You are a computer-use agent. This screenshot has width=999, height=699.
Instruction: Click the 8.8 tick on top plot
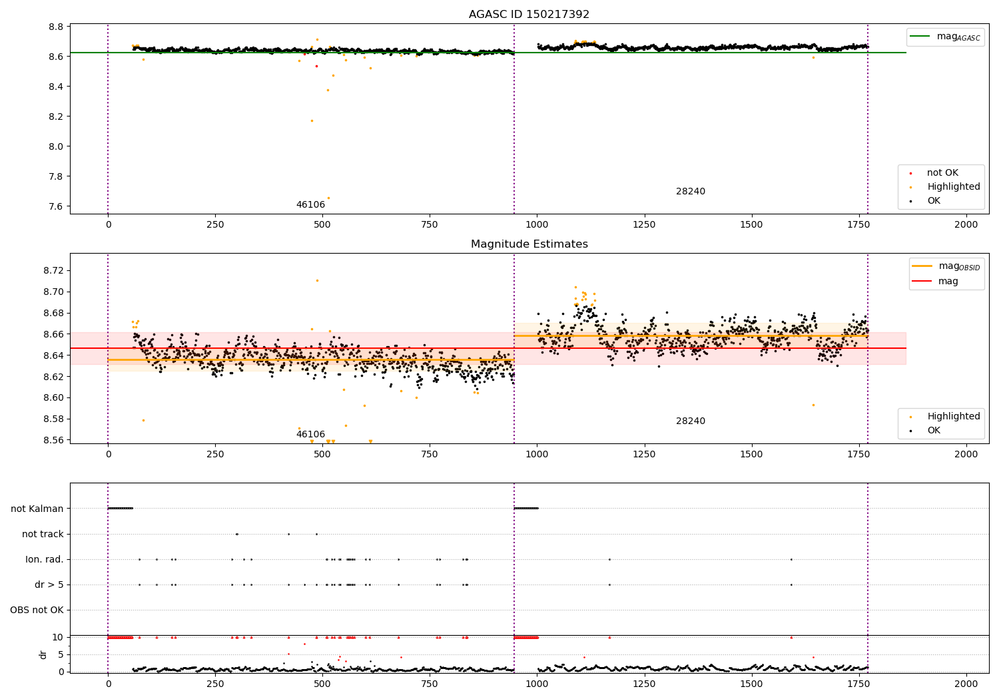[x=55, y=27]
